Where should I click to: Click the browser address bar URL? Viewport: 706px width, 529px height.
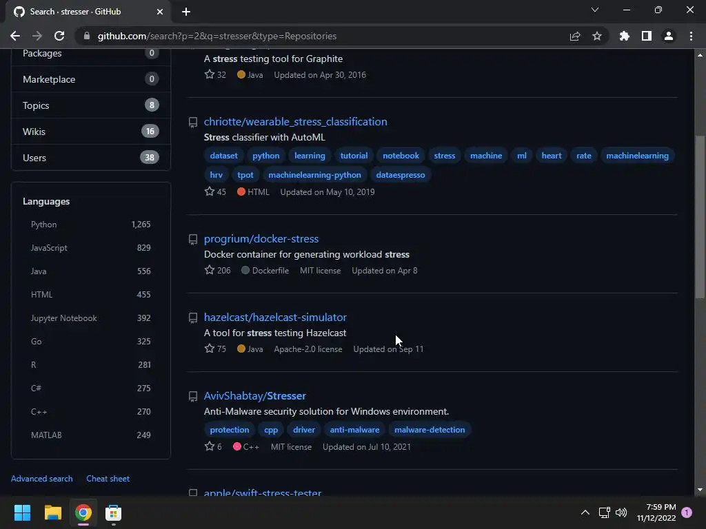click(217, 36)
